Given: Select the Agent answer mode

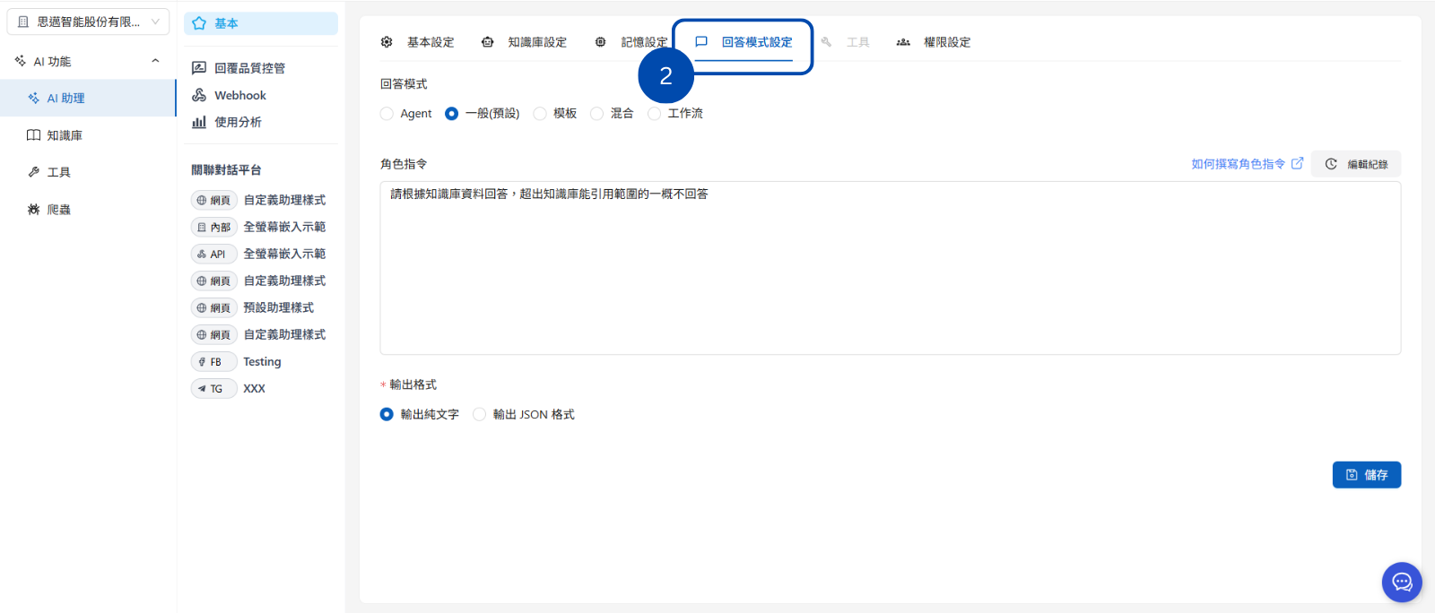Looking at the screenshot, I should point(387,114).
